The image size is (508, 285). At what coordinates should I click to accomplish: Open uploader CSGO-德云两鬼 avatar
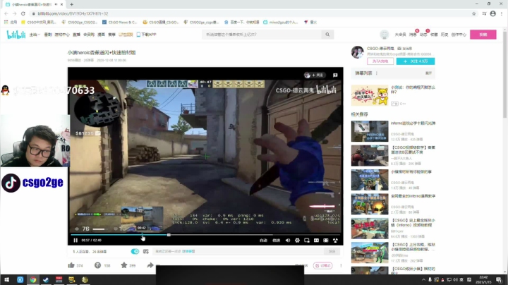(358, 51)
